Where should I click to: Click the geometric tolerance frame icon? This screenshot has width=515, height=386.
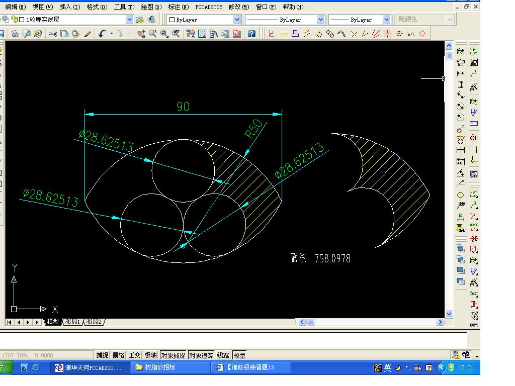[x=474, y=124]
